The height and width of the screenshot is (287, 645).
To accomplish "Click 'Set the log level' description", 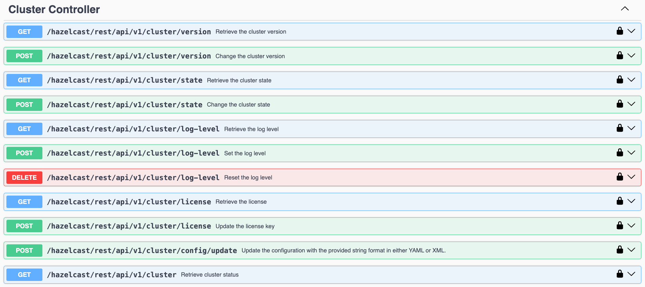I will (245, 153).
